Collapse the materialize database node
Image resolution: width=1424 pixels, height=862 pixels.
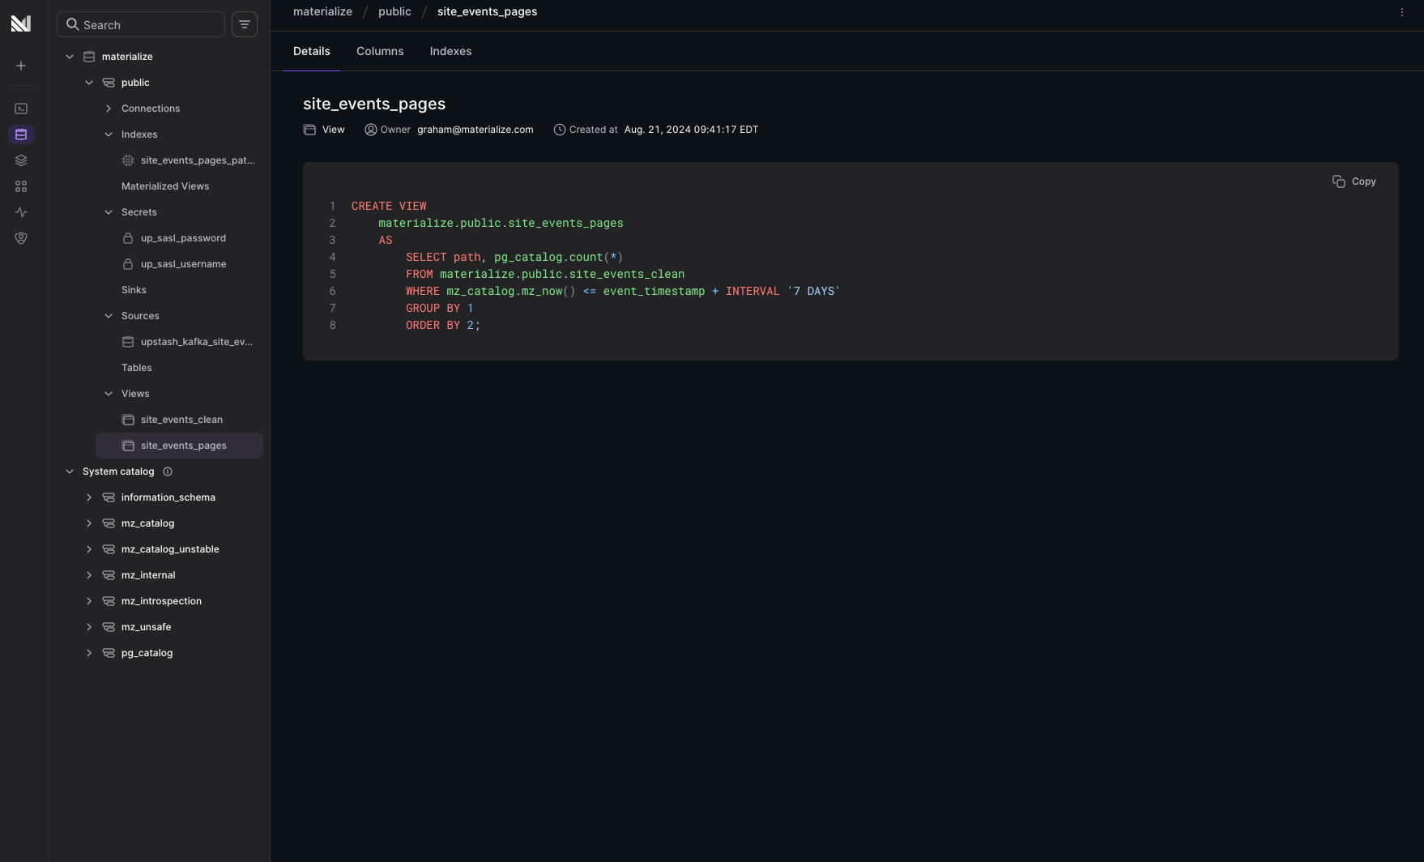[70, 57]
